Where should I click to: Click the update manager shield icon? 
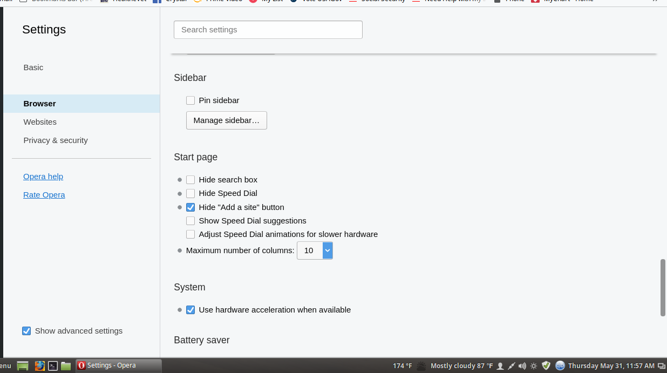click(x=546, y=366)
